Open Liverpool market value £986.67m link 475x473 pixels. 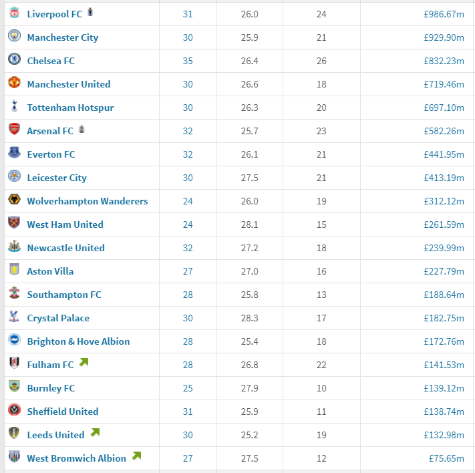click(x=444, y=14)
